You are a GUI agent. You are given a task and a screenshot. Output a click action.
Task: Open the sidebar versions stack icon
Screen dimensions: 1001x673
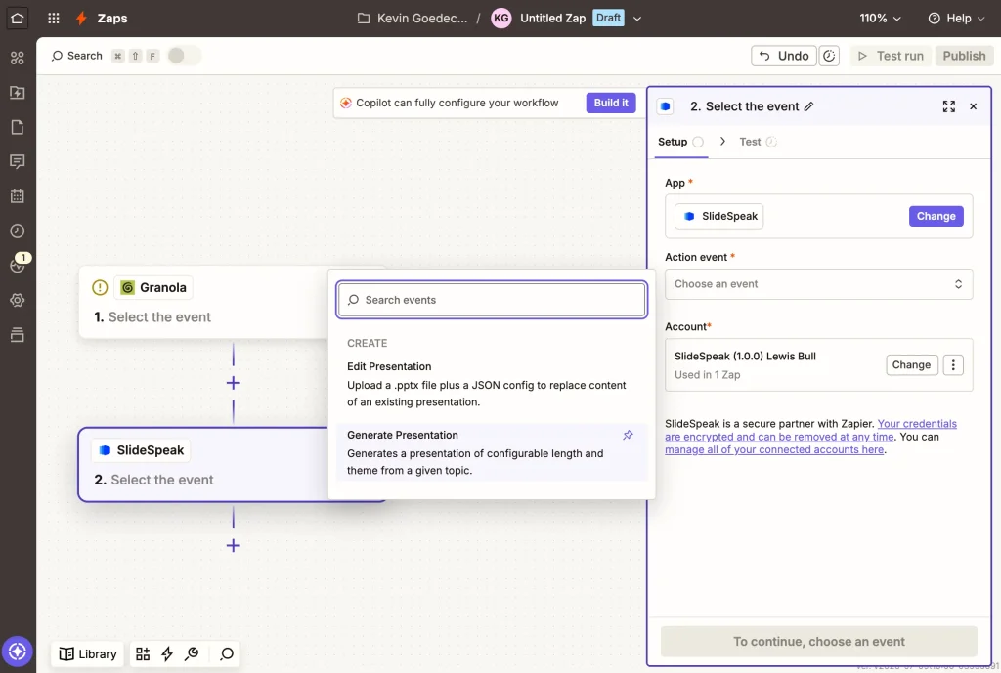point(18,334)
